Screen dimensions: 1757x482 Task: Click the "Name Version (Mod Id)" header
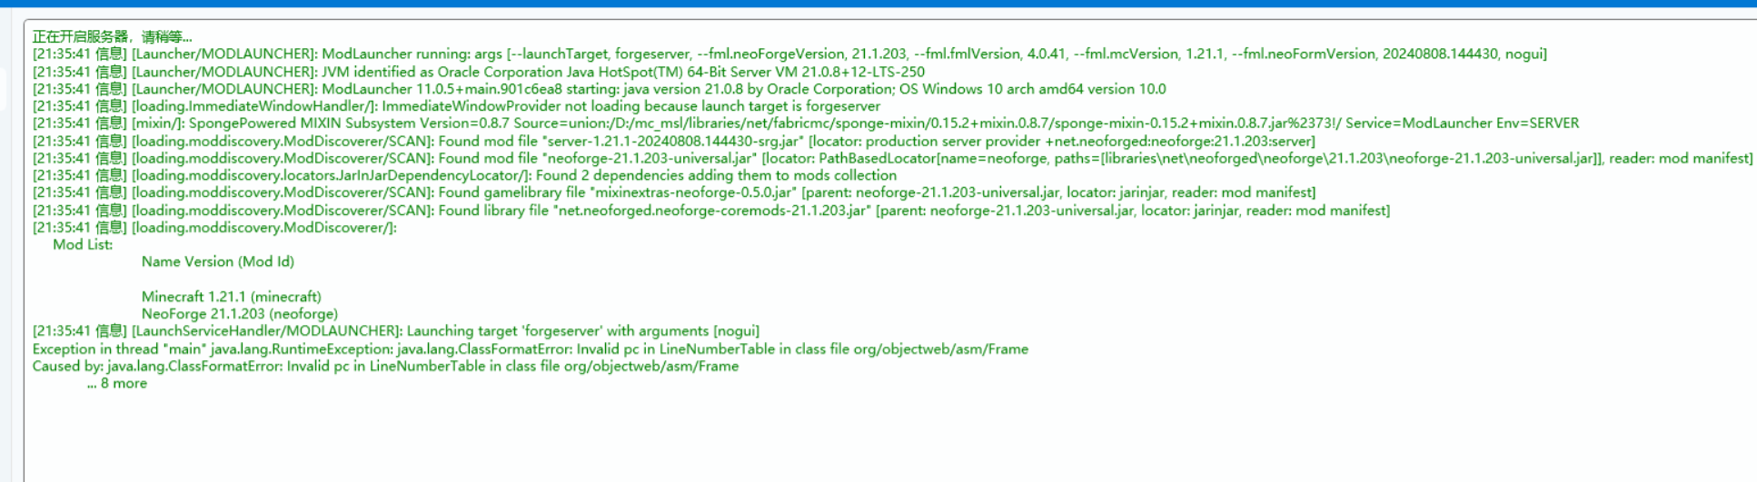(x=217, y=262)
